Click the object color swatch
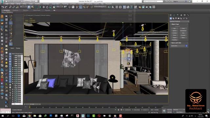The width and height of the screenshot is (210, 118). pyautogui.click(x=186, y=46)
